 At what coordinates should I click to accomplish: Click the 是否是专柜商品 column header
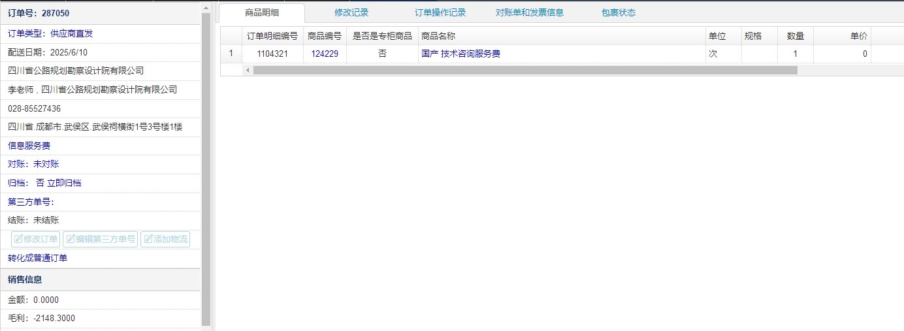click(x=382, y=36)
